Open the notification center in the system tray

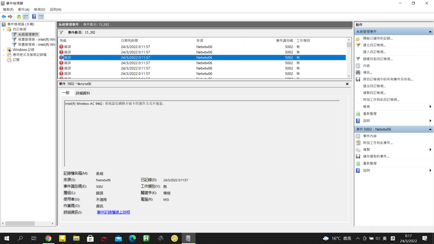(x=425, y=238)
